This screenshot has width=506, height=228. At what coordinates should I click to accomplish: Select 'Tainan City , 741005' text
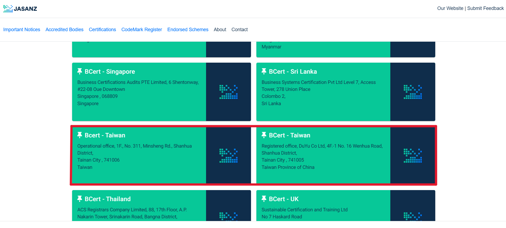(x=283, y=160)
